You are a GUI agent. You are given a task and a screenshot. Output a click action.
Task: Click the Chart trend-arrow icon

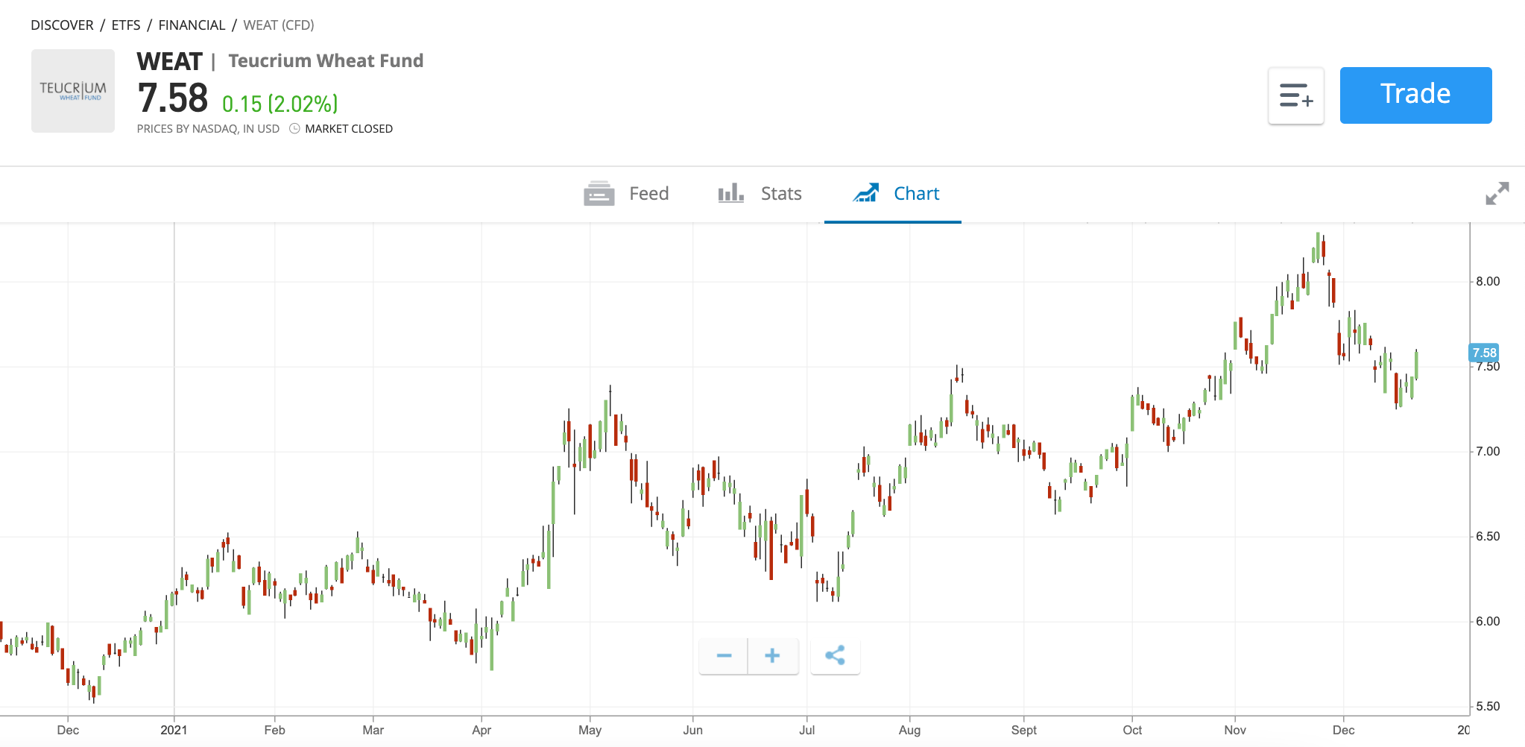click(866, 193)
